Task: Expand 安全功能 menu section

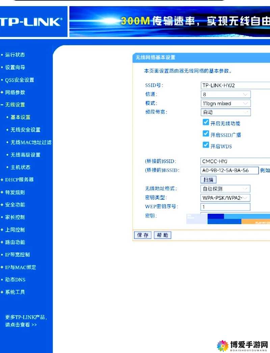Action: click(x=15, y=205)
